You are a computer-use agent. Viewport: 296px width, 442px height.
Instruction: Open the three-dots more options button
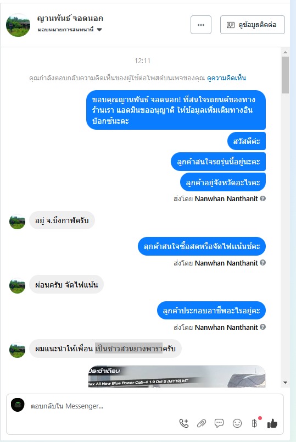pos(201,25)
